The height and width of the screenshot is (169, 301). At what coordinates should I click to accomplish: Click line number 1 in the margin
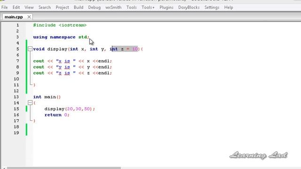pos(18,25)
